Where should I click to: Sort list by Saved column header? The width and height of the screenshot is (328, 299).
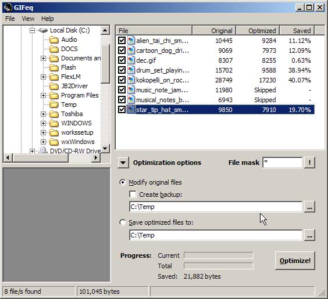[297, 31]
